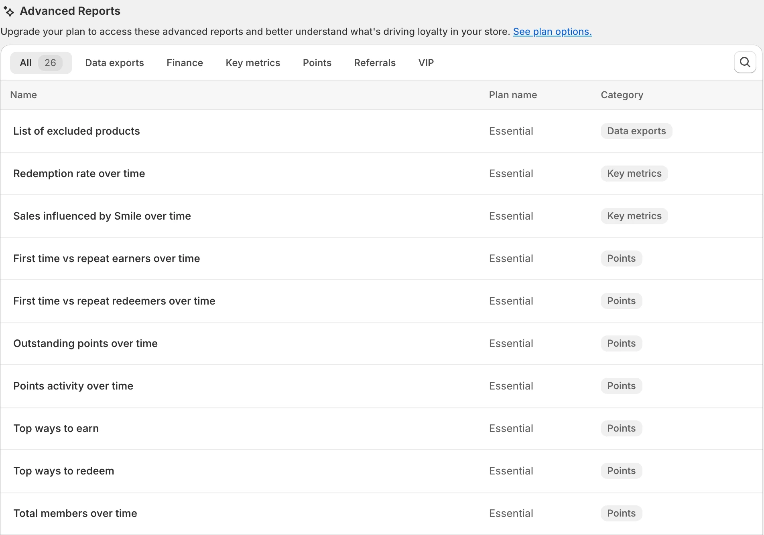Click Essential plan for List of excluded products
This screenshot has height=535, width=764.
511,131
